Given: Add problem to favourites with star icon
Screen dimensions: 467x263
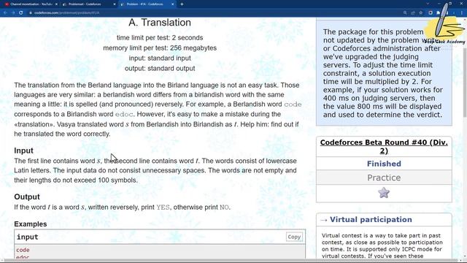Looking at the screenshot, I should pyautogui.click(x=384, y=193).
